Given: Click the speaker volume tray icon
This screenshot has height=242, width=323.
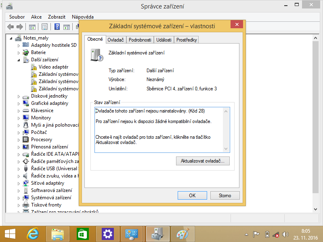Looking at the screenshot, I should [x=286, y=234].
